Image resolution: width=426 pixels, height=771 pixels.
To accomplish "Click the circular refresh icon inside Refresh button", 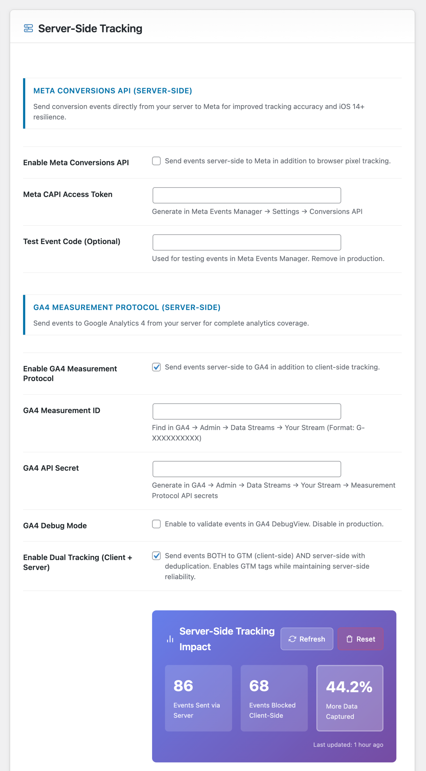I will 293,639.
